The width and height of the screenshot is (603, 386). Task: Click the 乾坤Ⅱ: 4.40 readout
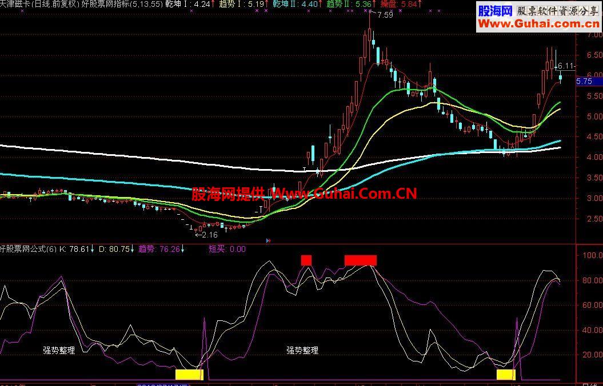click(x=298, y=5)
